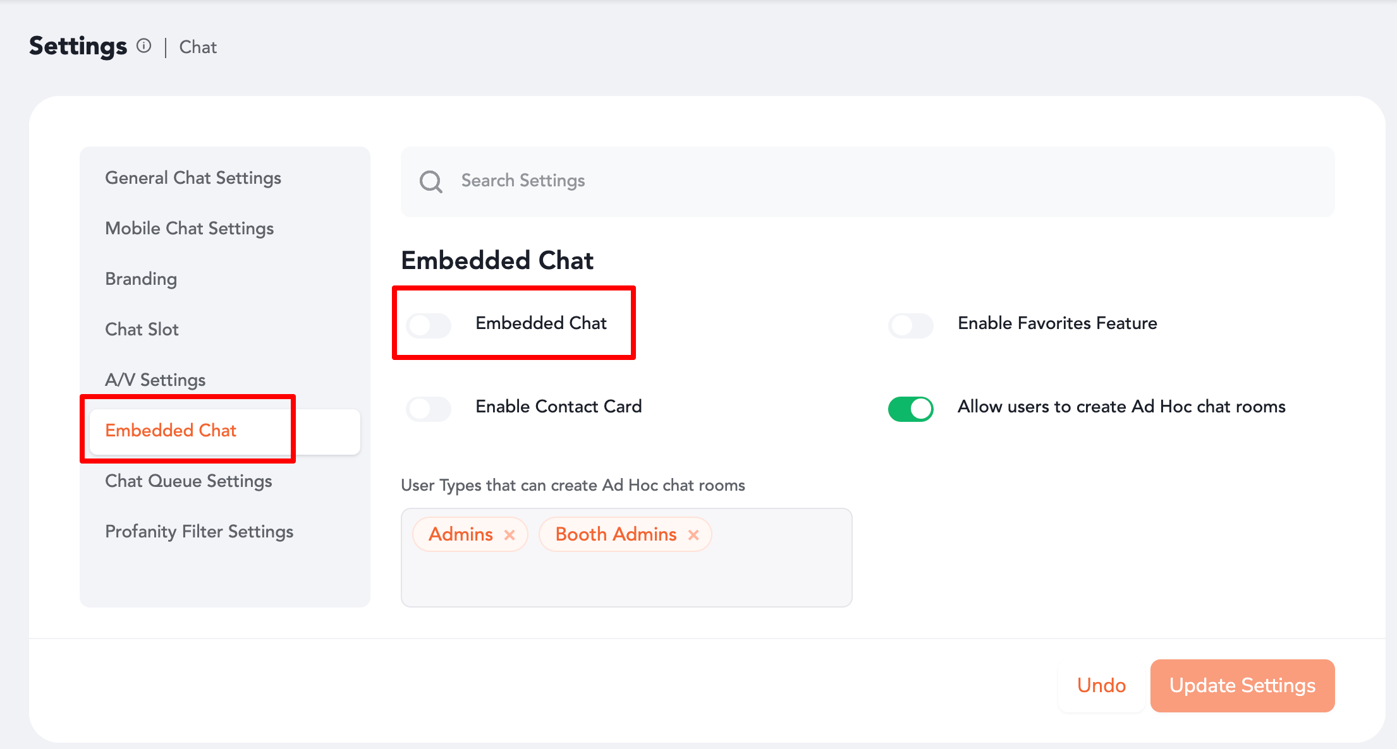1397x749 pixels.
Task: Select Embedded Chat sidebar item
Action: pos(171,431)
